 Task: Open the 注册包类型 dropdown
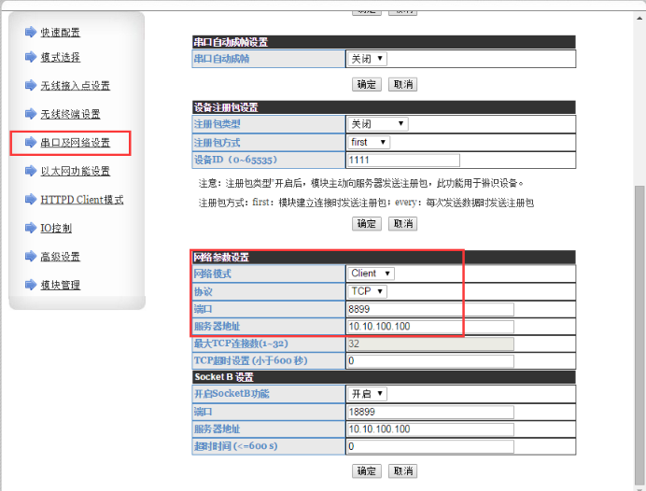point(377,124)
